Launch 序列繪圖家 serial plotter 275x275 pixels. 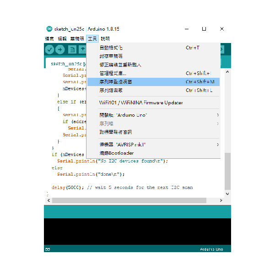(111, 91)
